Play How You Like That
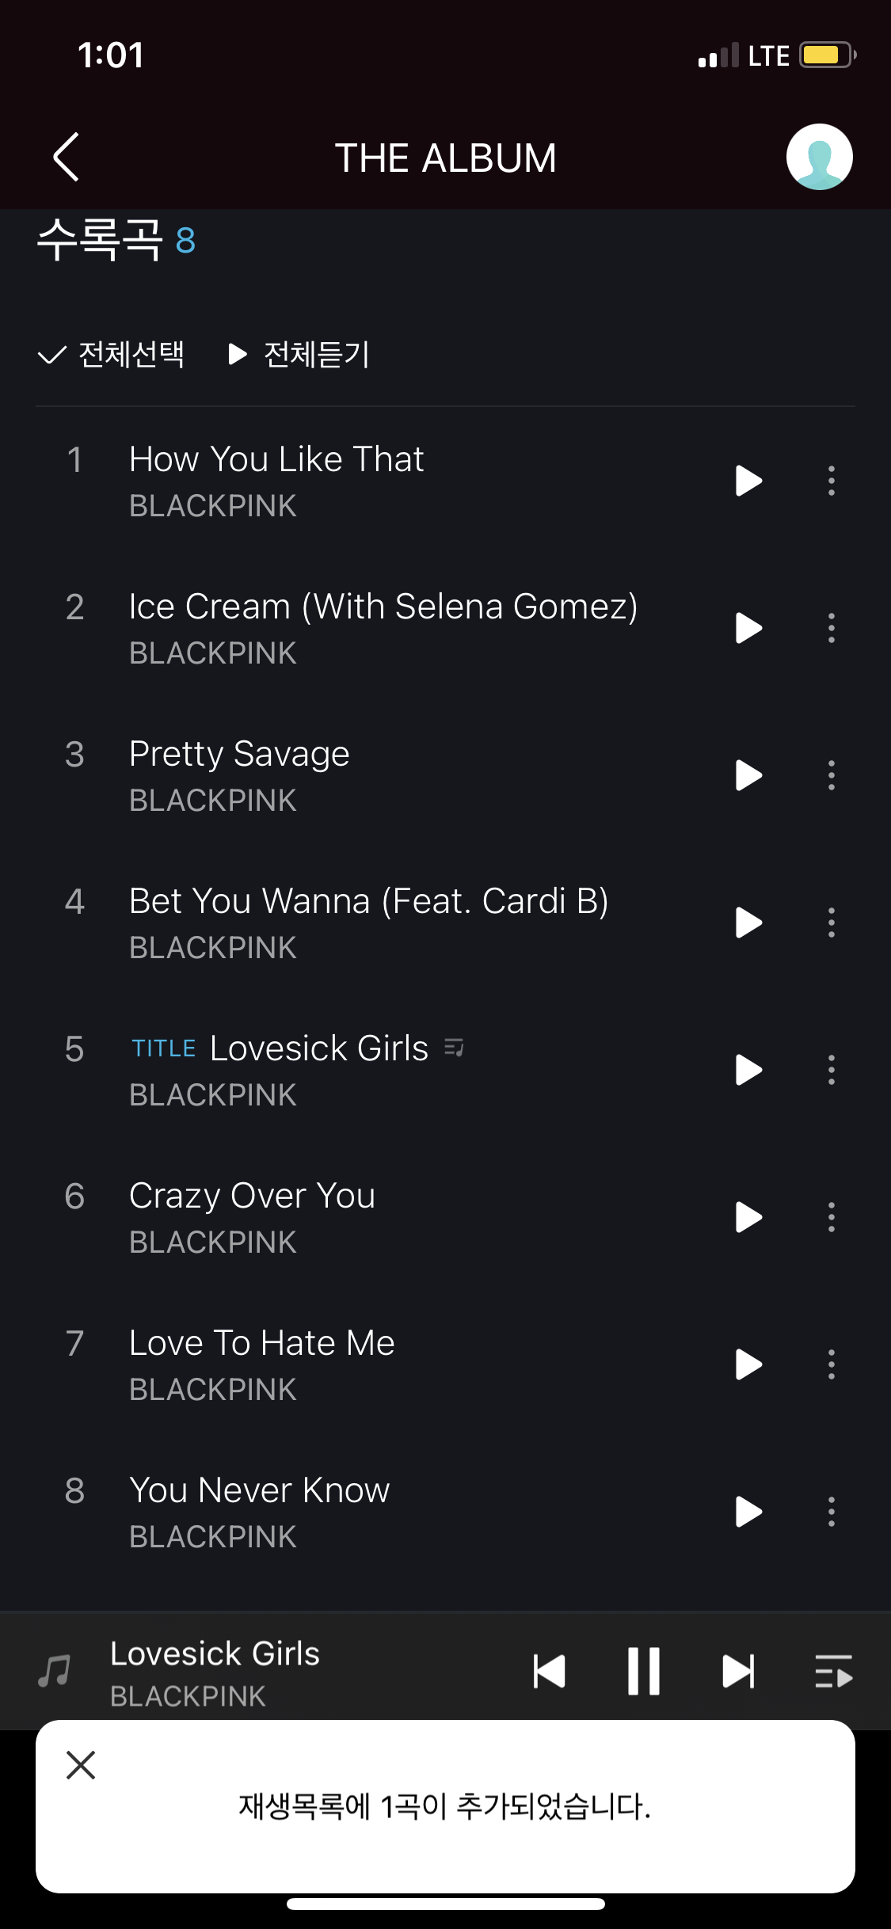 pyautogui.click(x=748, y=481)
